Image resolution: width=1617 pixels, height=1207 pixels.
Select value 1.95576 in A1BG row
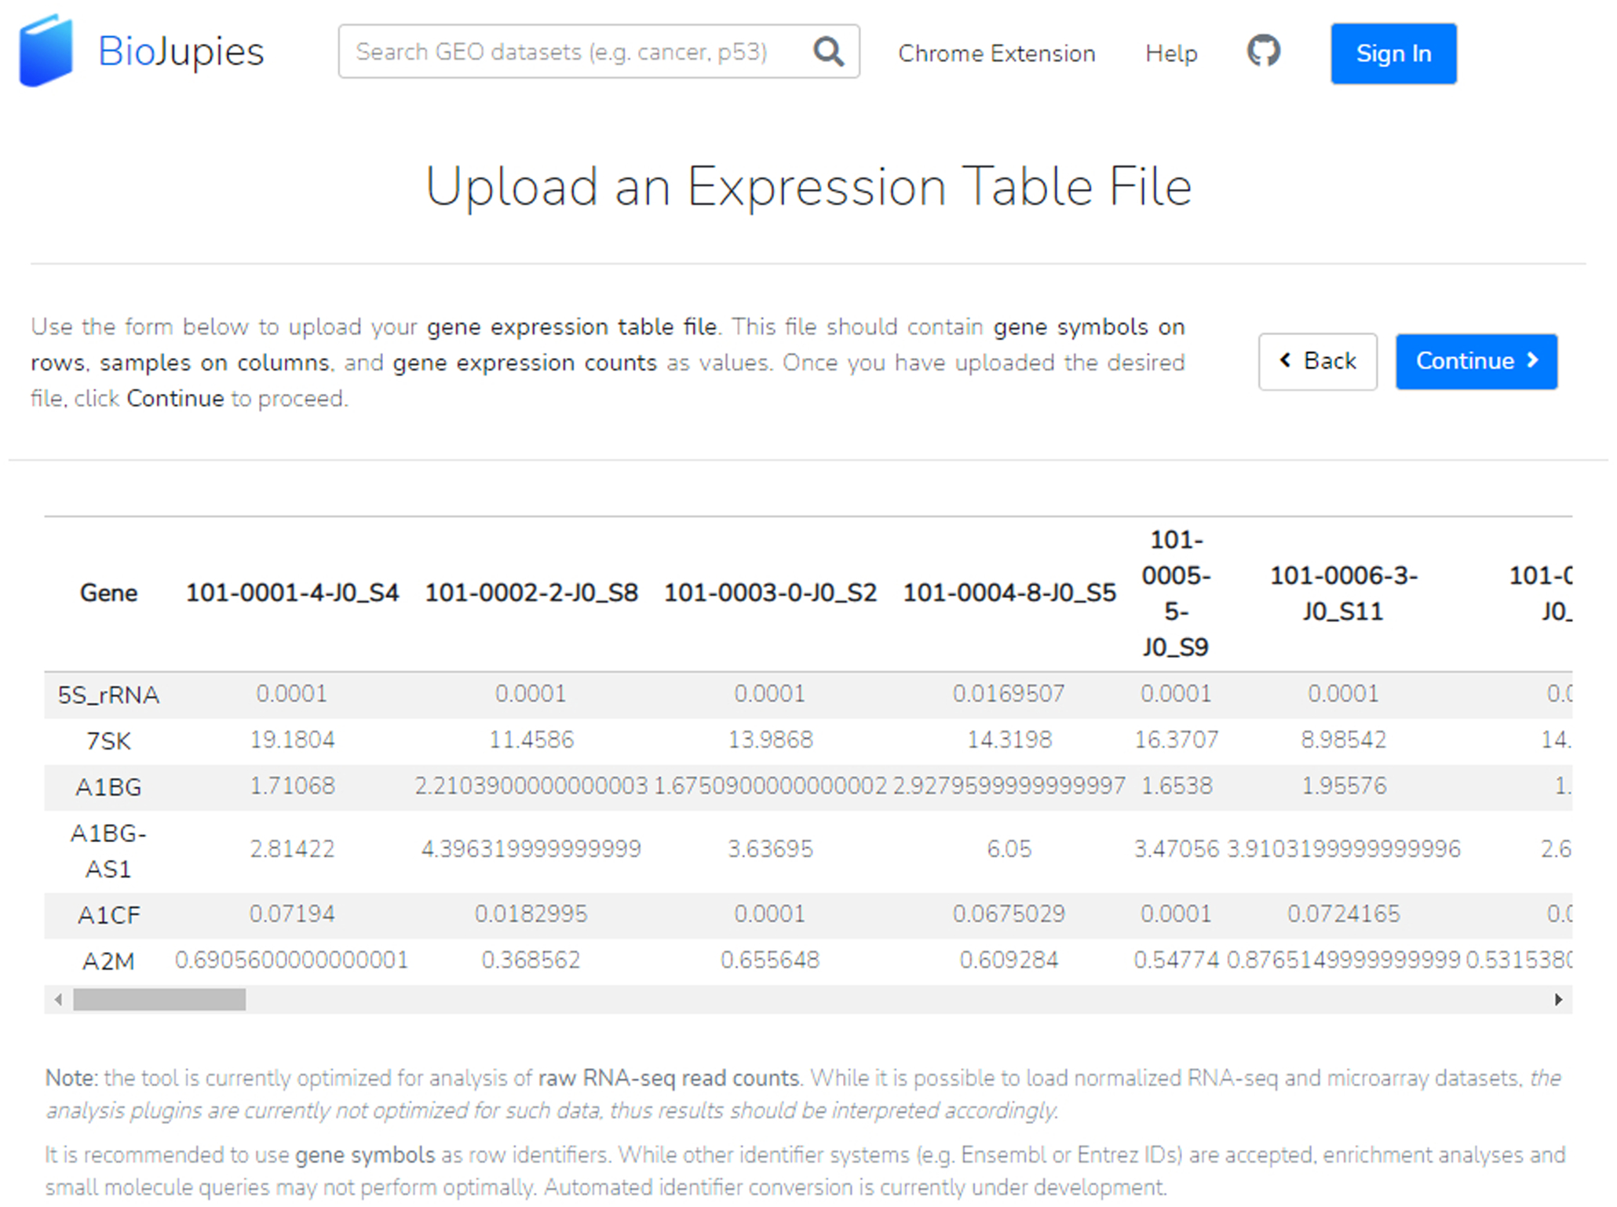click(x=1343, y=786)
